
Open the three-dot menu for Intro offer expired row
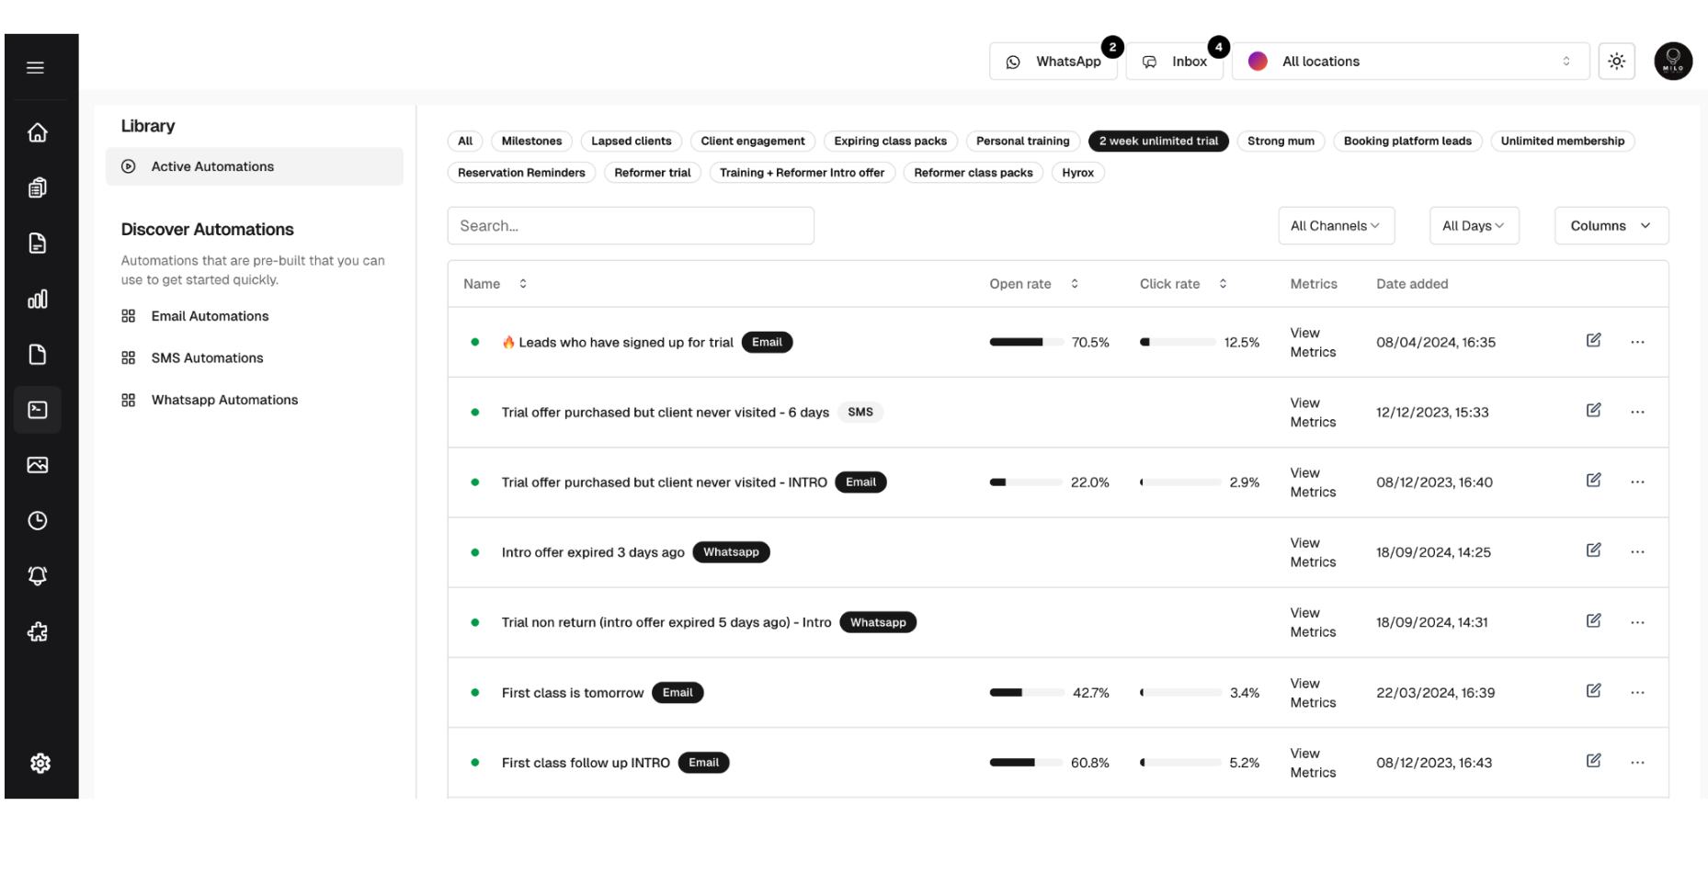pos(1637,552)
